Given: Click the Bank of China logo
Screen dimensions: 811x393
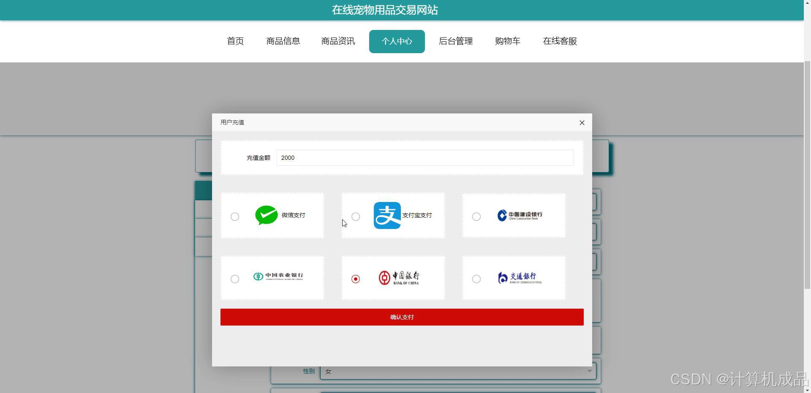Looking at the screenshot, I should (x=399, y=278).
